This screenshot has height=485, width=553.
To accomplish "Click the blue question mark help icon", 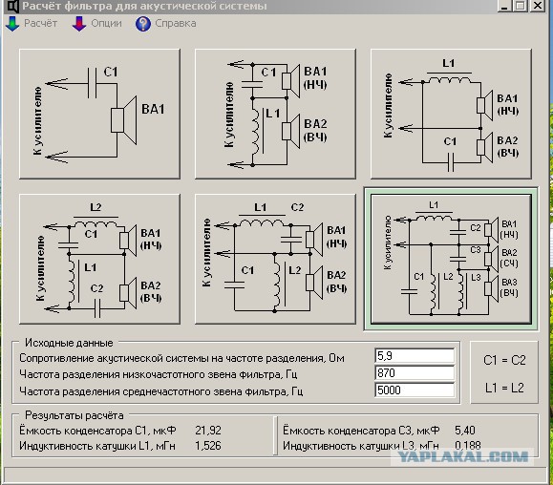I will coord(143,24).
